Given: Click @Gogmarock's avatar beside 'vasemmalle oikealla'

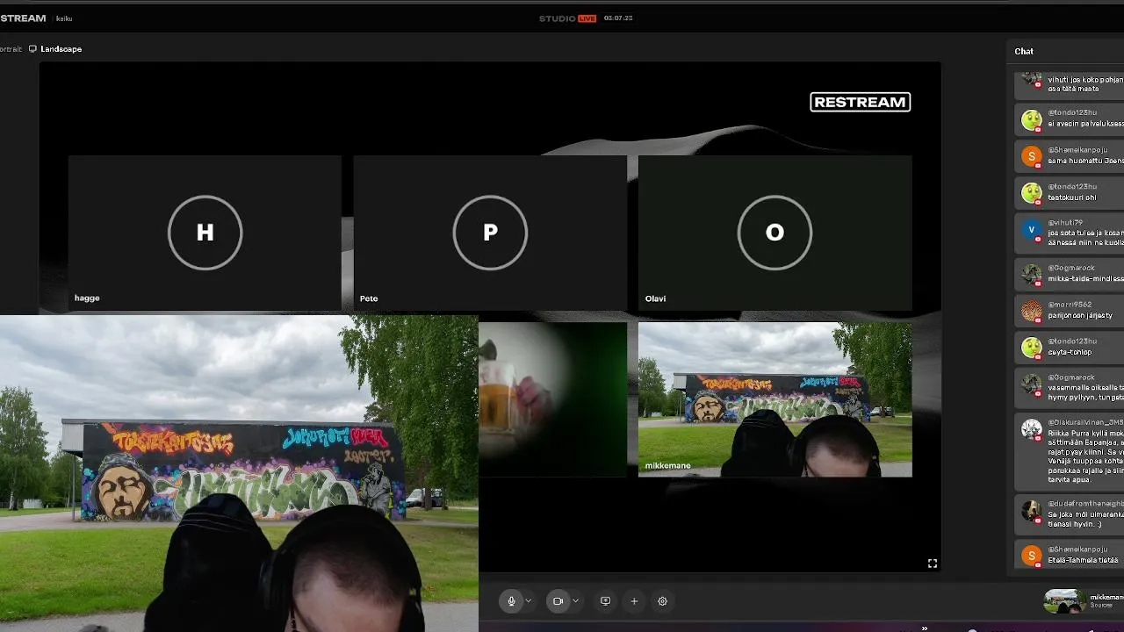Looking at the screenshot, I should click(1032, 383).
